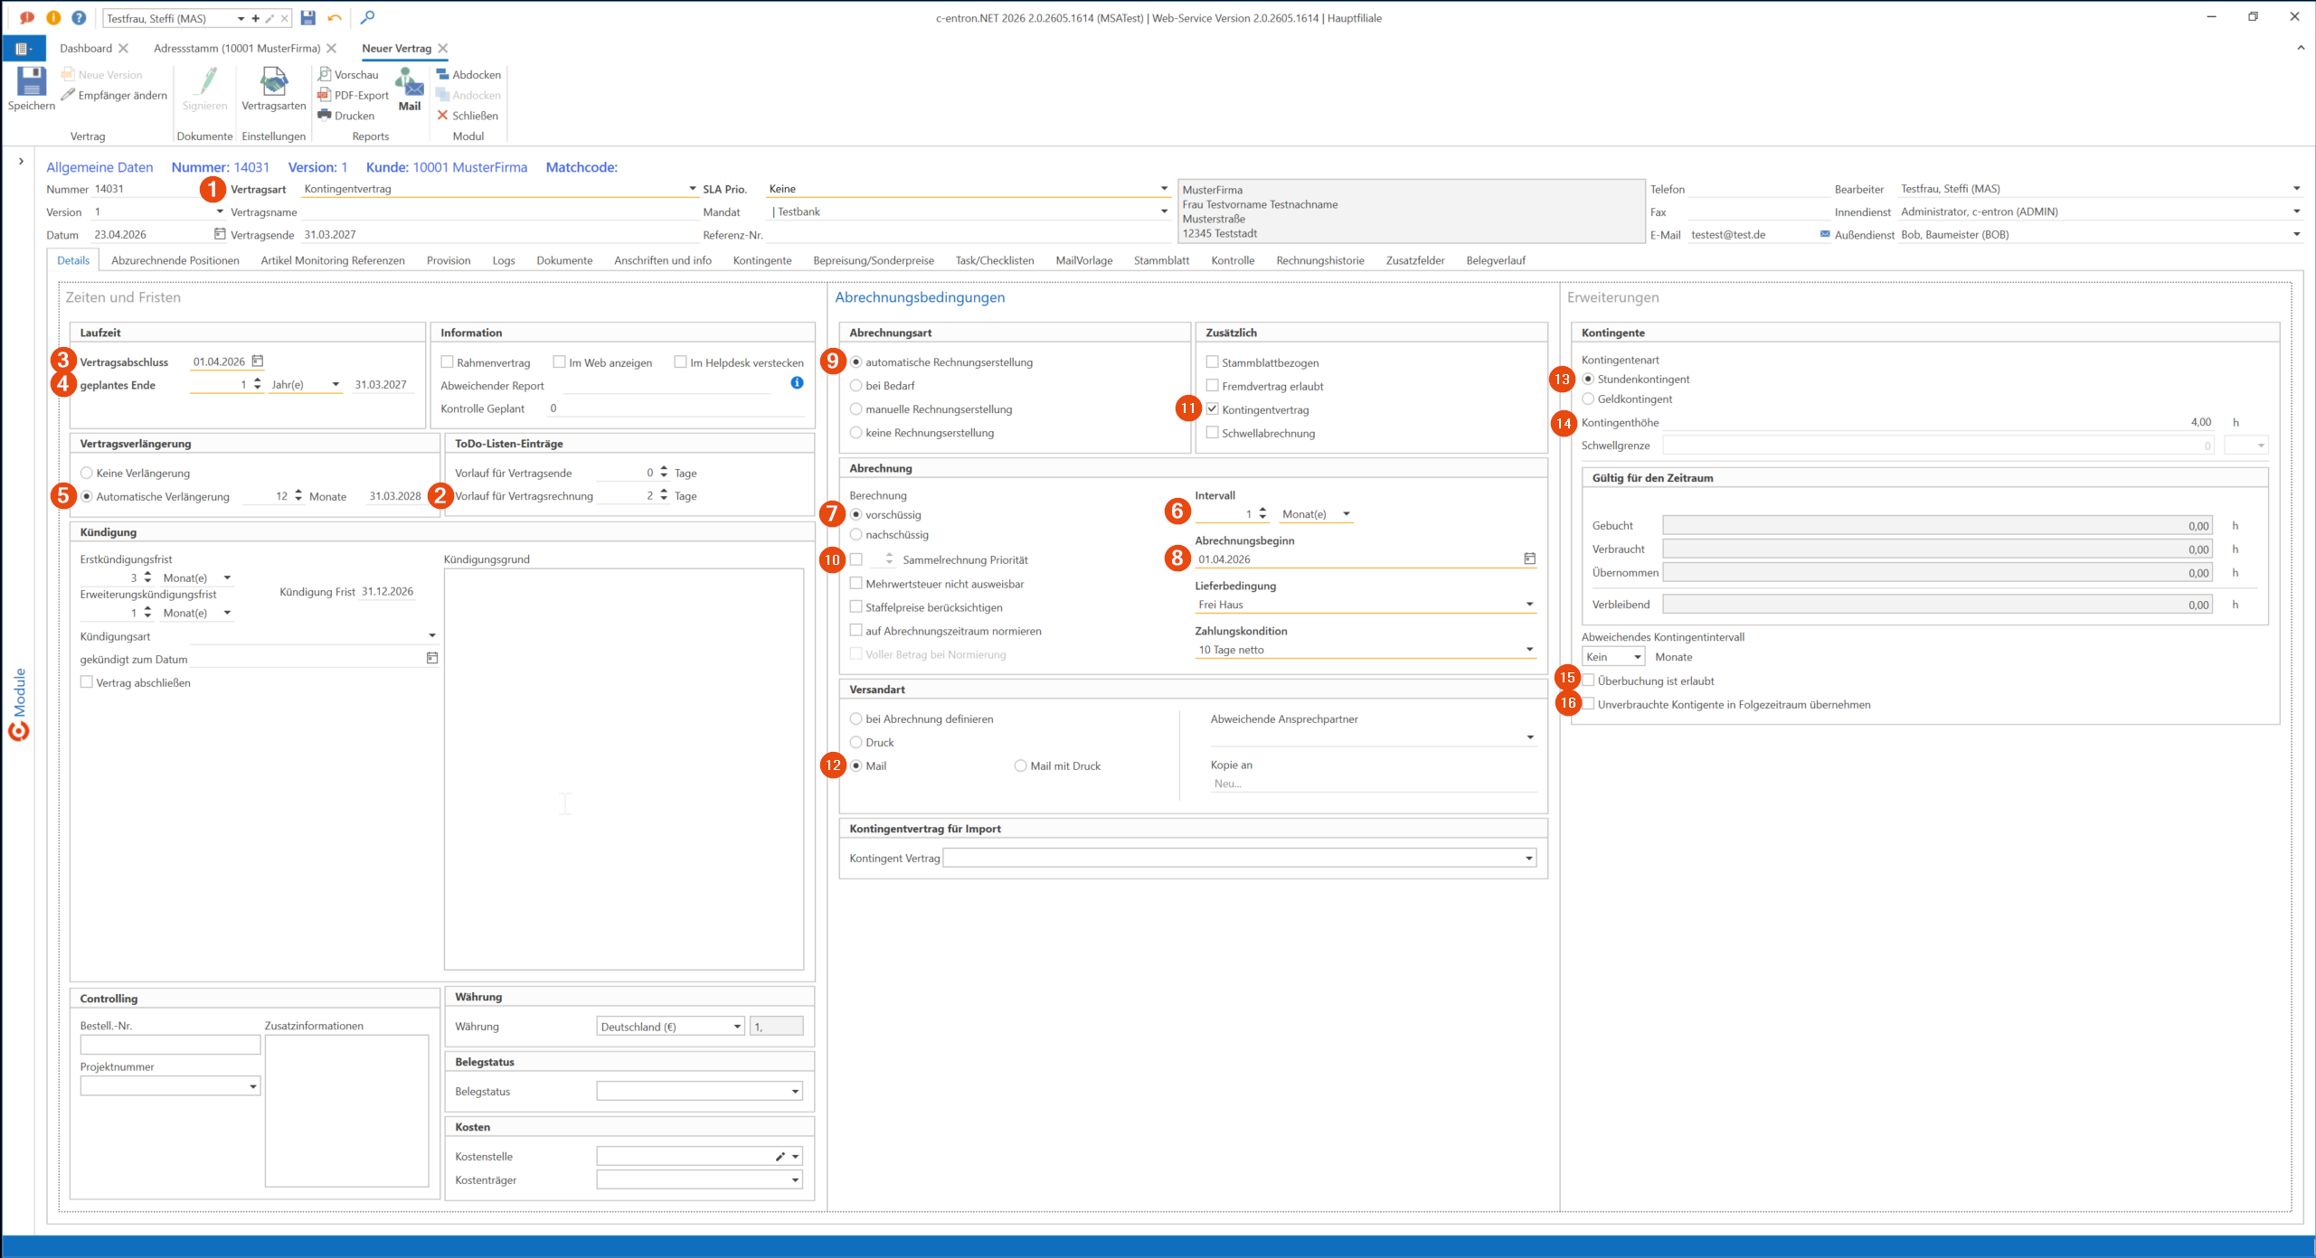Increase geplantes Ende year spinner
The width and height of the screenshot is (2316, 1258).
pyautogui.click(x=258, y=380)
